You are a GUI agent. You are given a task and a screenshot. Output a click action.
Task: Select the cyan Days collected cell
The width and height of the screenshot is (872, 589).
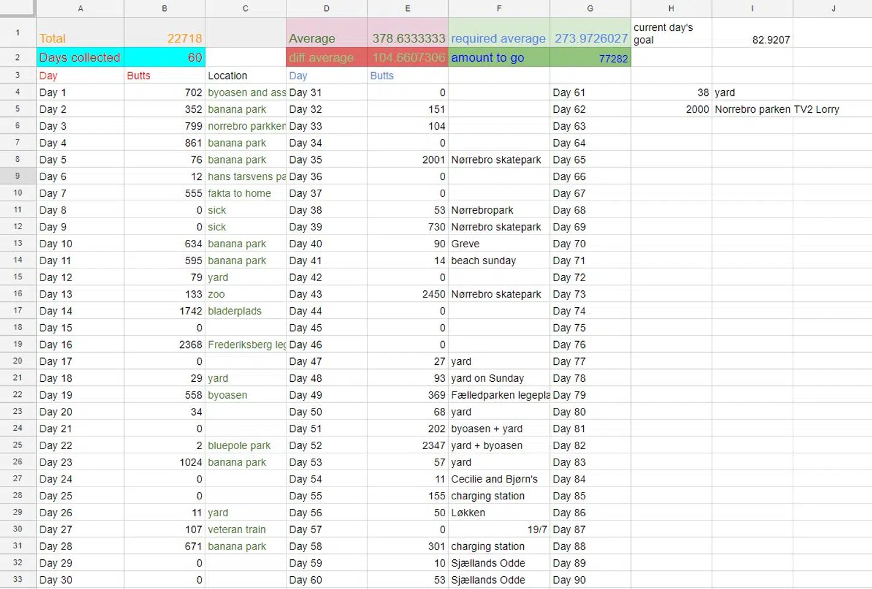click(x=80, y=58)
